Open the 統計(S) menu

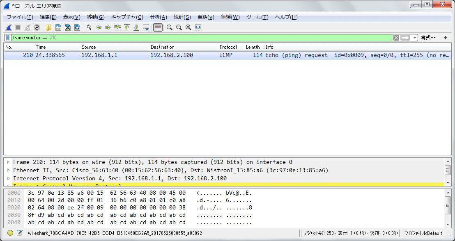click(x=182, y=17)
